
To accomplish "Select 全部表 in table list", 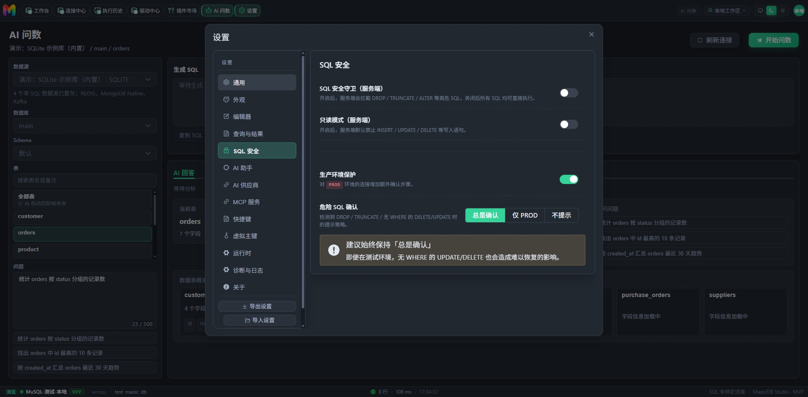I will point(82,200).
